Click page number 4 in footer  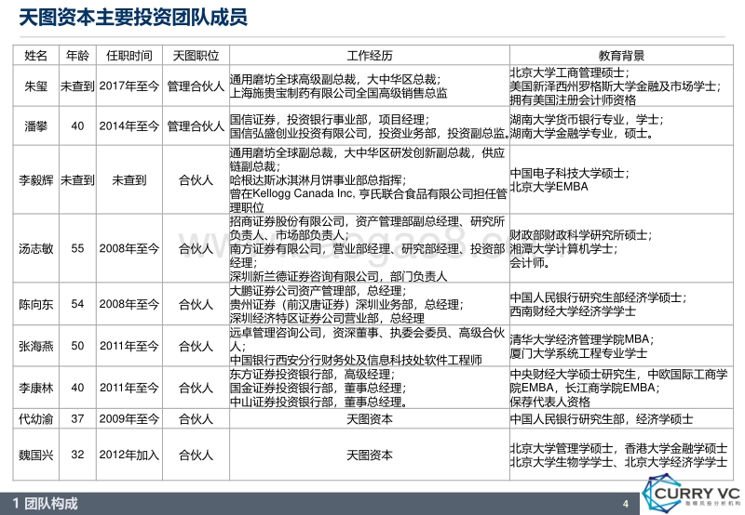tap(626, 504)
